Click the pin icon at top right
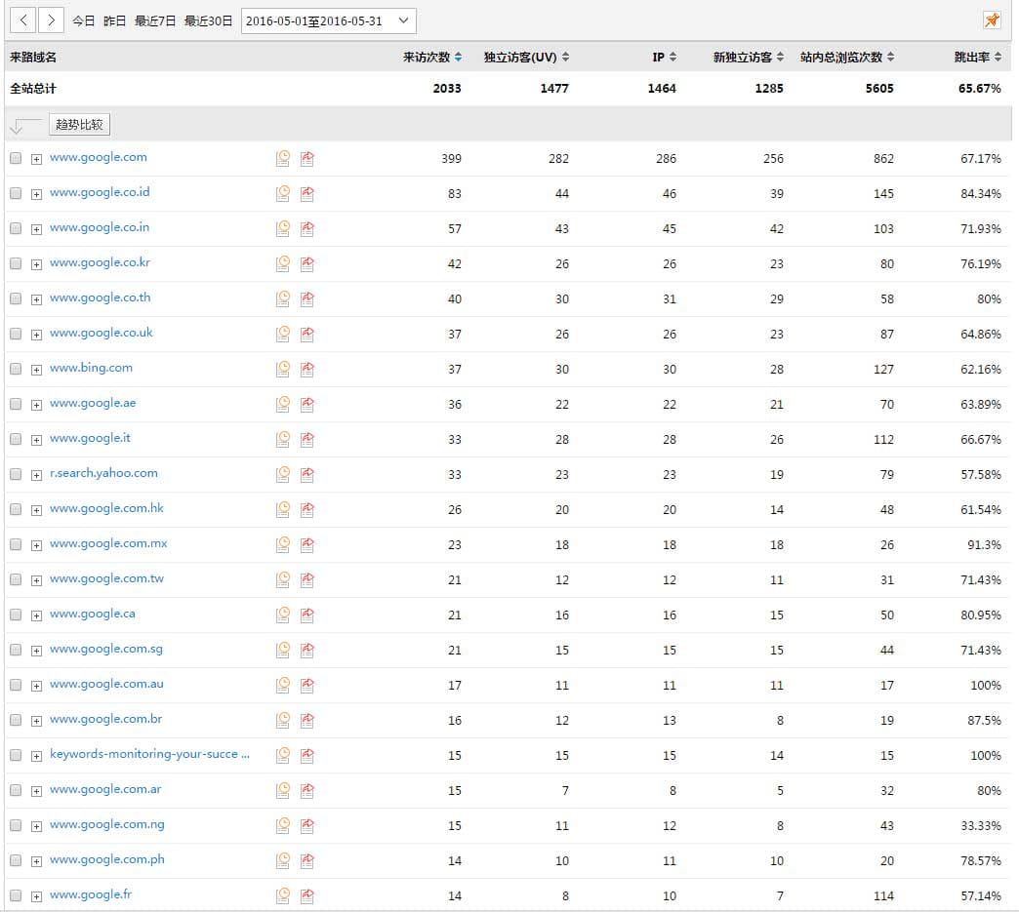Screen dimensions: 1019x912 pos(992,20)
